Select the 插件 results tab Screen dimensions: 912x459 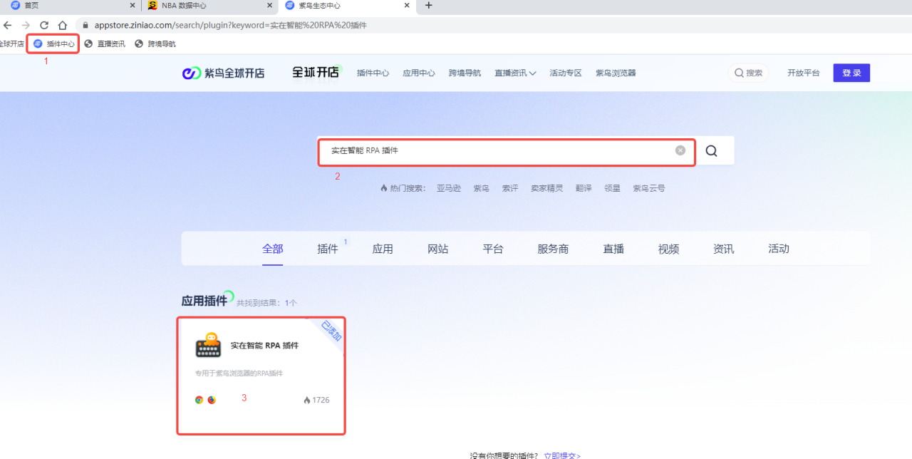click(x=328, y=249)
